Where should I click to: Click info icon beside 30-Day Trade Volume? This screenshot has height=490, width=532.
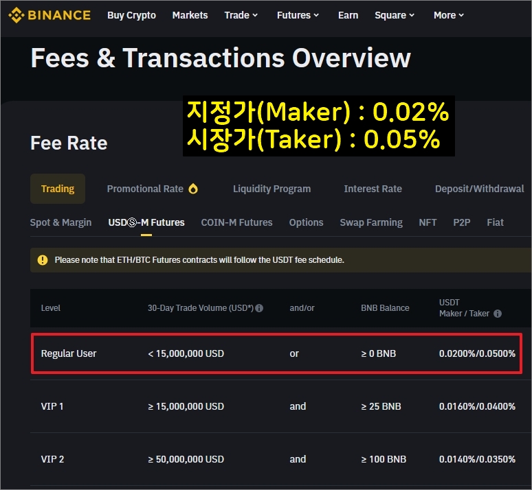point(259,308)
